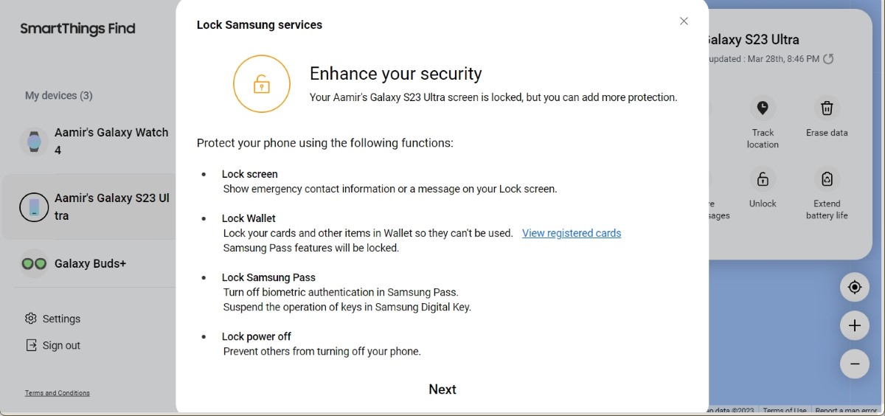The image size is (885, 416).
Task: Open the map Terms of Use link
Action: tap(784, 411)
